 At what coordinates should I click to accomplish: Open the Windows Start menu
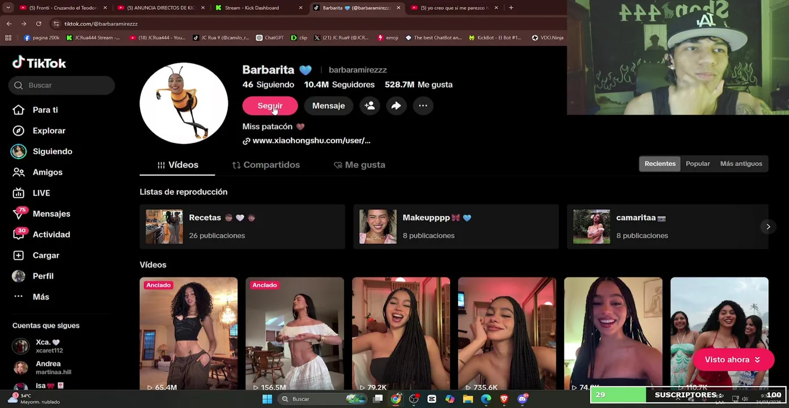(x=267, y=399)
